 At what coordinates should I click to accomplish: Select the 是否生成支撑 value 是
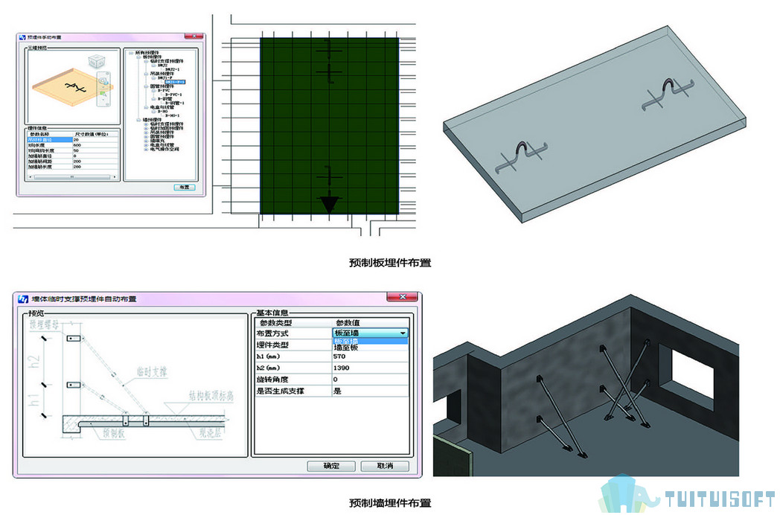coord(370,391)
